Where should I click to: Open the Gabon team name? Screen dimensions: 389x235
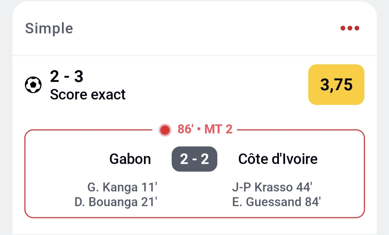point(130,159)
